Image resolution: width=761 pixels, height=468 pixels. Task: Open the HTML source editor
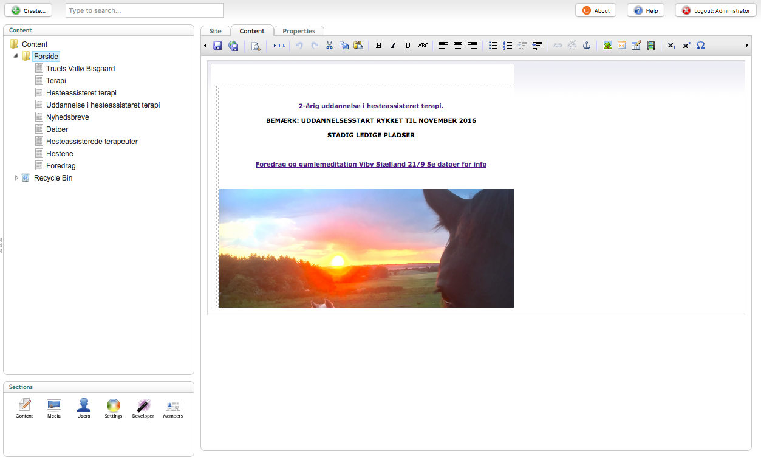click(279, 46)
